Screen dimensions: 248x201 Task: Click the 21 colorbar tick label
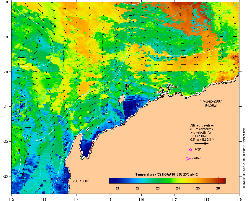118,188
